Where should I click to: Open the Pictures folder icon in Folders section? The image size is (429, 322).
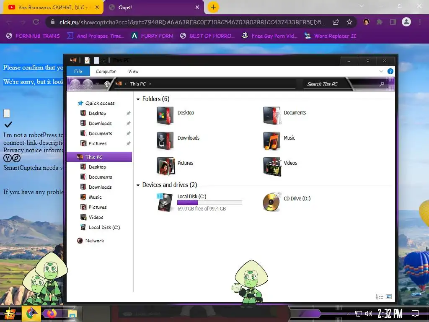pyautogui.click(x=165, y=166)
